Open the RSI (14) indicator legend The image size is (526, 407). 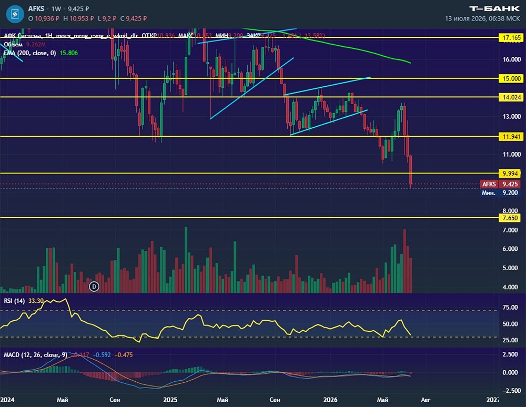(14, 301)
